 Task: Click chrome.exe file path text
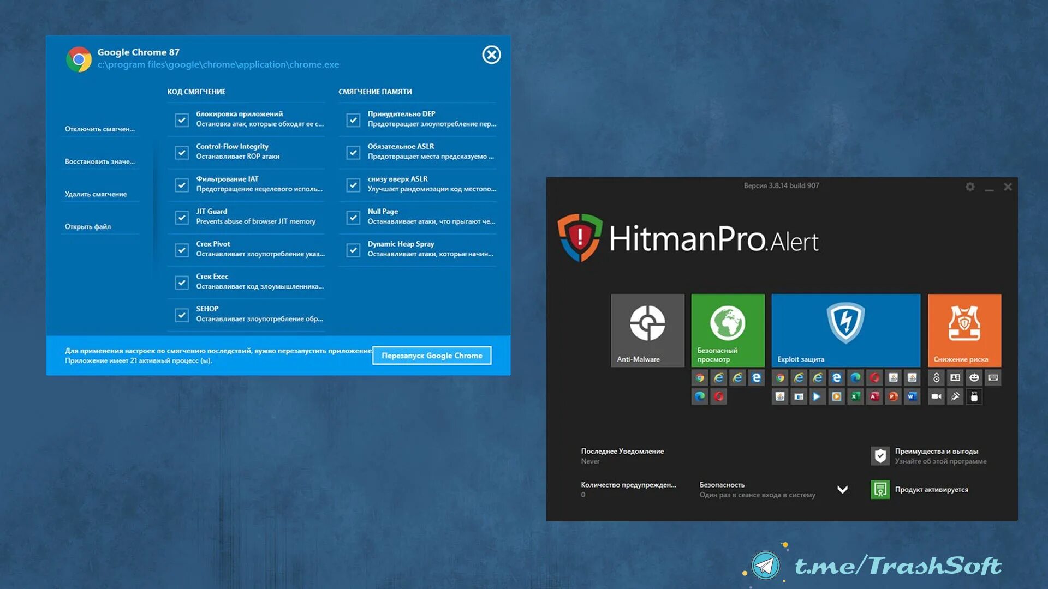click(218, 64)
